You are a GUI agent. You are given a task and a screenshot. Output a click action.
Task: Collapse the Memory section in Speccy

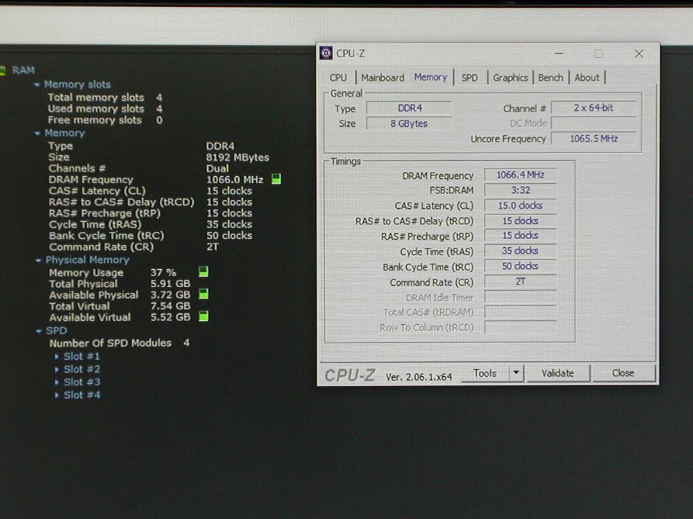coord(37,133)
